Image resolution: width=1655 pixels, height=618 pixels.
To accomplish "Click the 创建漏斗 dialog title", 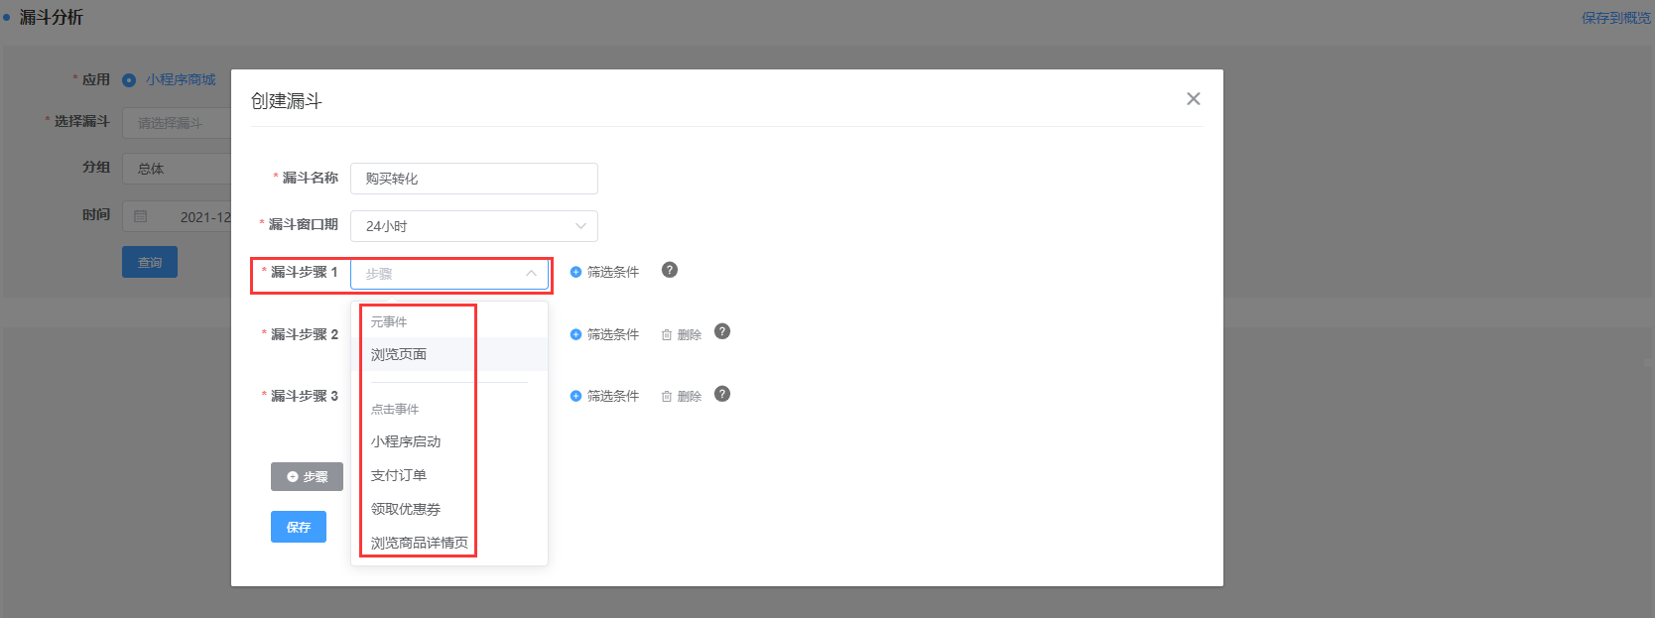I will pyautogui.click(x=287, y=101).
